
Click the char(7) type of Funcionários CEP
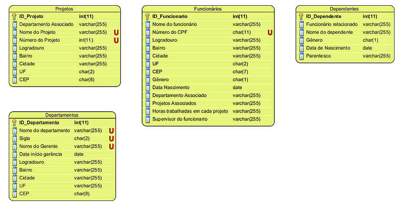pyautogui.click(x=240, y=72)
